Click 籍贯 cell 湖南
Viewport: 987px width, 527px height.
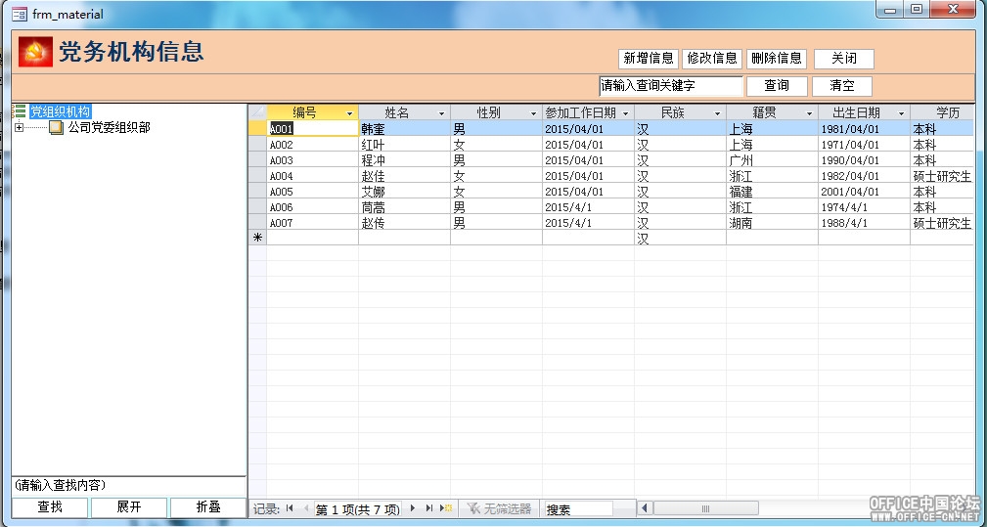773,223
